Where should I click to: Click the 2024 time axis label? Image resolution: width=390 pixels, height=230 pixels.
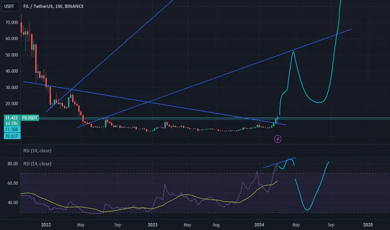[259, 225]
